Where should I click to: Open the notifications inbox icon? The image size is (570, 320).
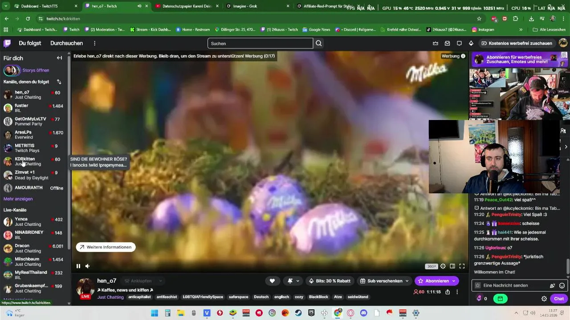tap(448, 43)
